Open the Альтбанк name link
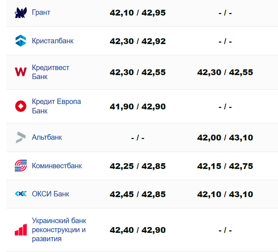Image resolution: width=278 pixels, height=252 pixels. coord(47,137)
